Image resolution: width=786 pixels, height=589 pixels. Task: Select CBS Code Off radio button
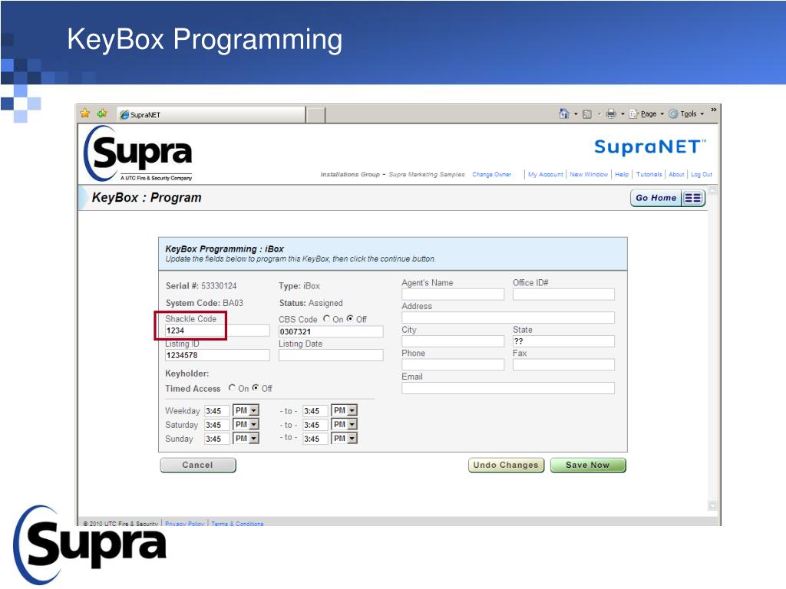[x=350, y=318]
